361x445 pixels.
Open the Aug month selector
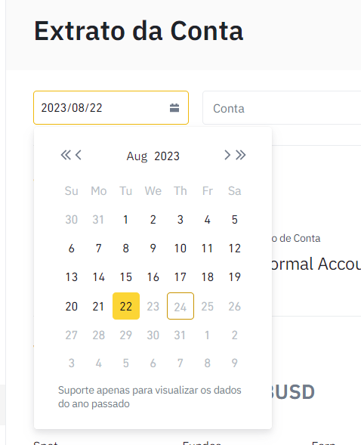(x=137, y=156)
